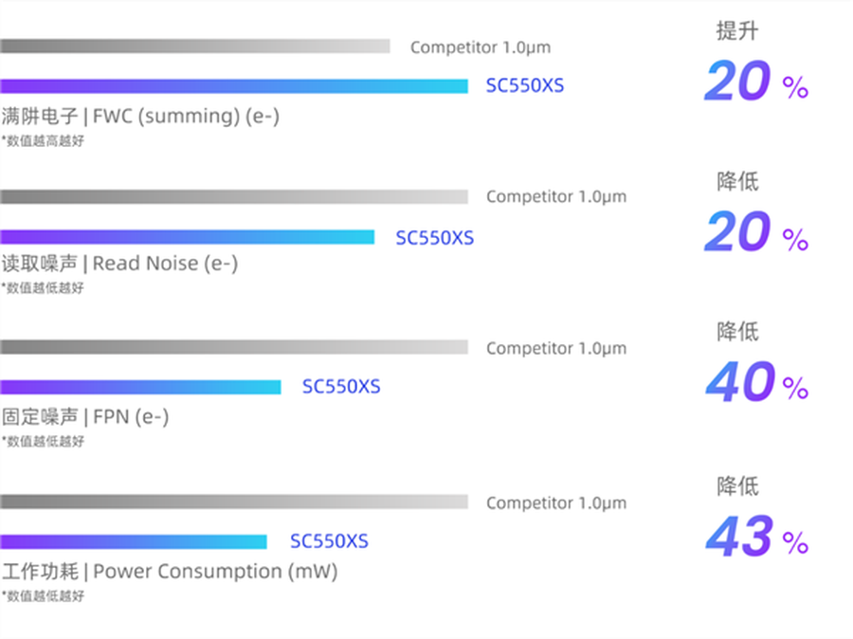Select the FPN (e-) heading
Screen dimensions: 853x639
coord(85,416)
